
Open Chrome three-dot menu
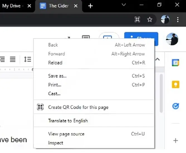click(x=178, y=20)
